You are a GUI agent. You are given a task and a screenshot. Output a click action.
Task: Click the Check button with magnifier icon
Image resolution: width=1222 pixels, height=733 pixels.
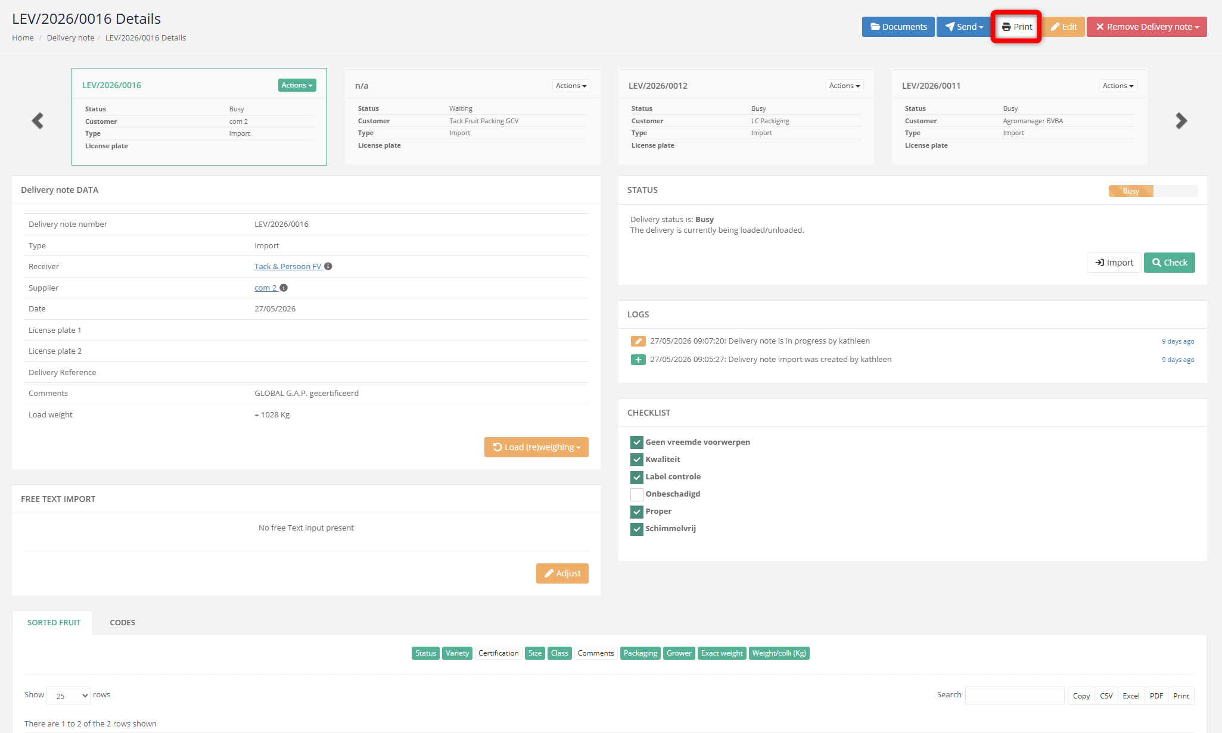[1169, 263]
